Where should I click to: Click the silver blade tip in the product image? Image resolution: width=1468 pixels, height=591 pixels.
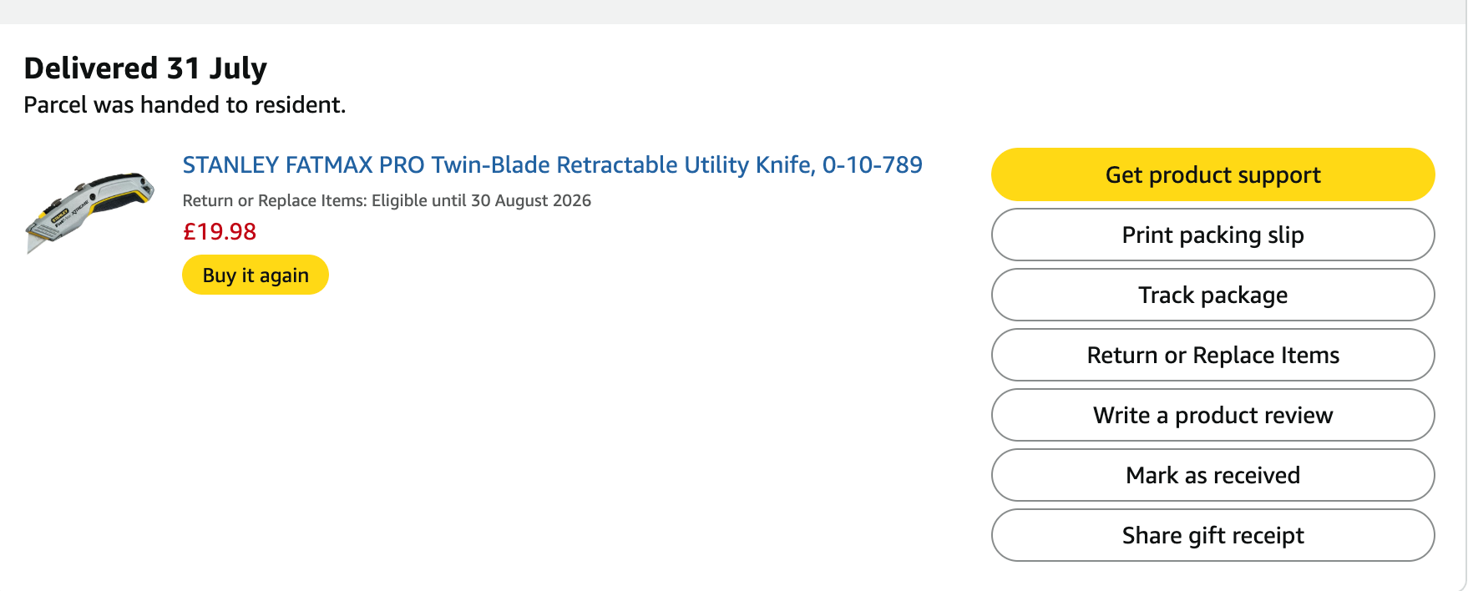tap(34, 244)
